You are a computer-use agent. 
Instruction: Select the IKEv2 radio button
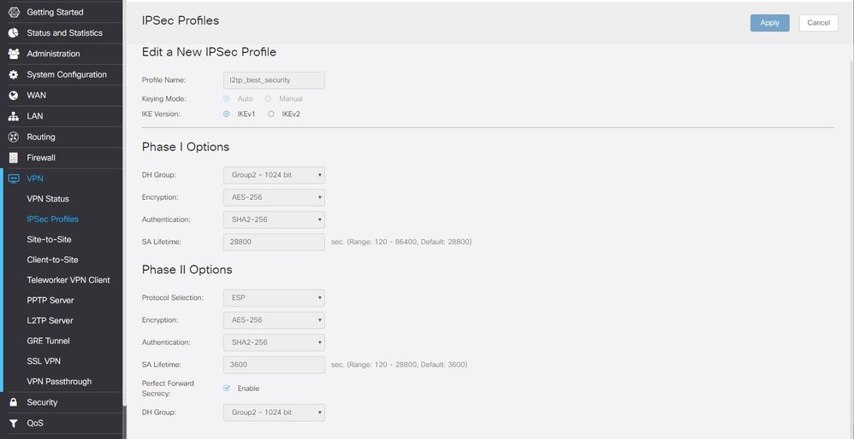click(x=271, y=114)
